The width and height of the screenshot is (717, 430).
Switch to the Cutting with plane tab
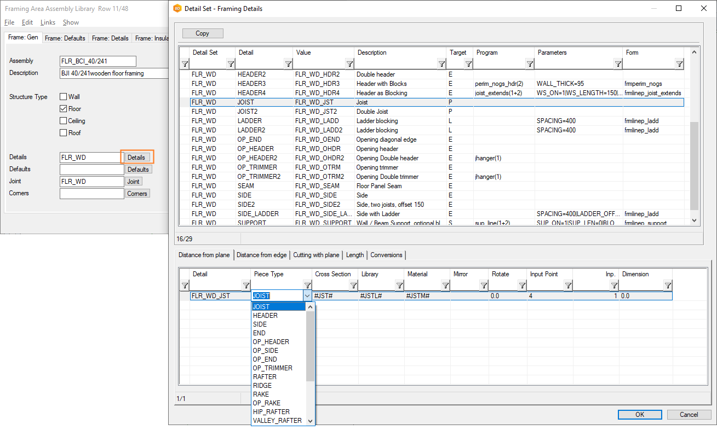[x=317, y=255]
